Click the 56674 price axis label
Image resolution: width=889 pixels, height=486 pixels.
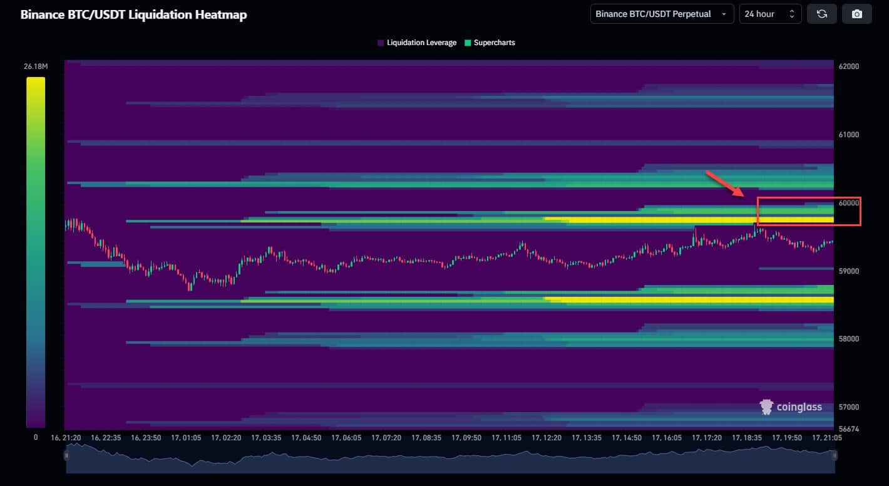[x=849, y=429]
